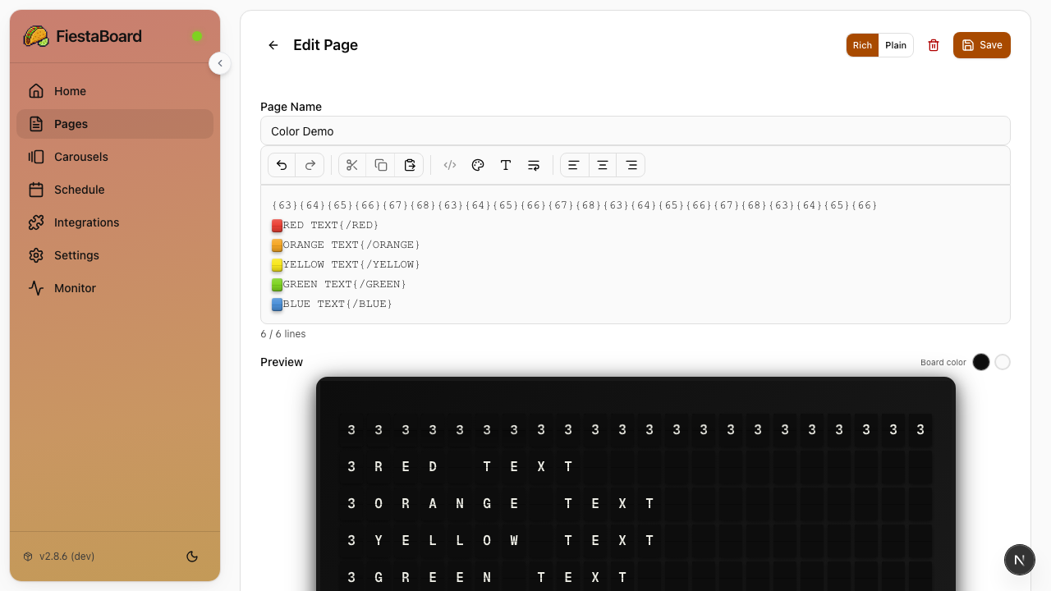The height and width of the screenshot is (591, 1051).
Task: Navigate to the Schedule page
Action: [79, 190]
